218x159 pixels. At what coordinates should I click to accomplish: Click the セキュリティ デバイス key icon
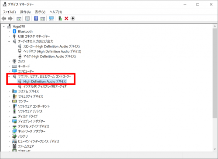(14, 96)
